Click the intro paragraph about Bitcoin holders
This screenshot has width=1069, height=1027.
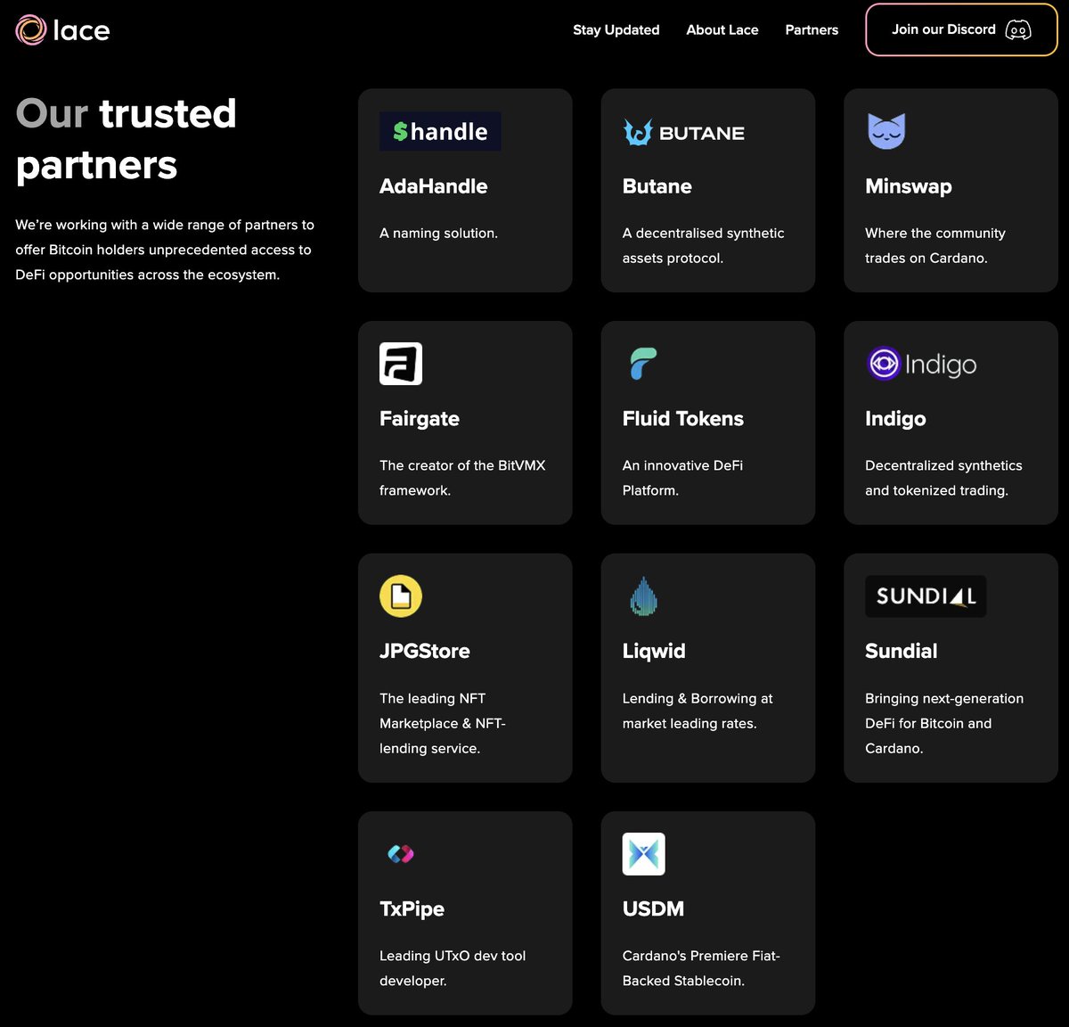tap(165, 250)
